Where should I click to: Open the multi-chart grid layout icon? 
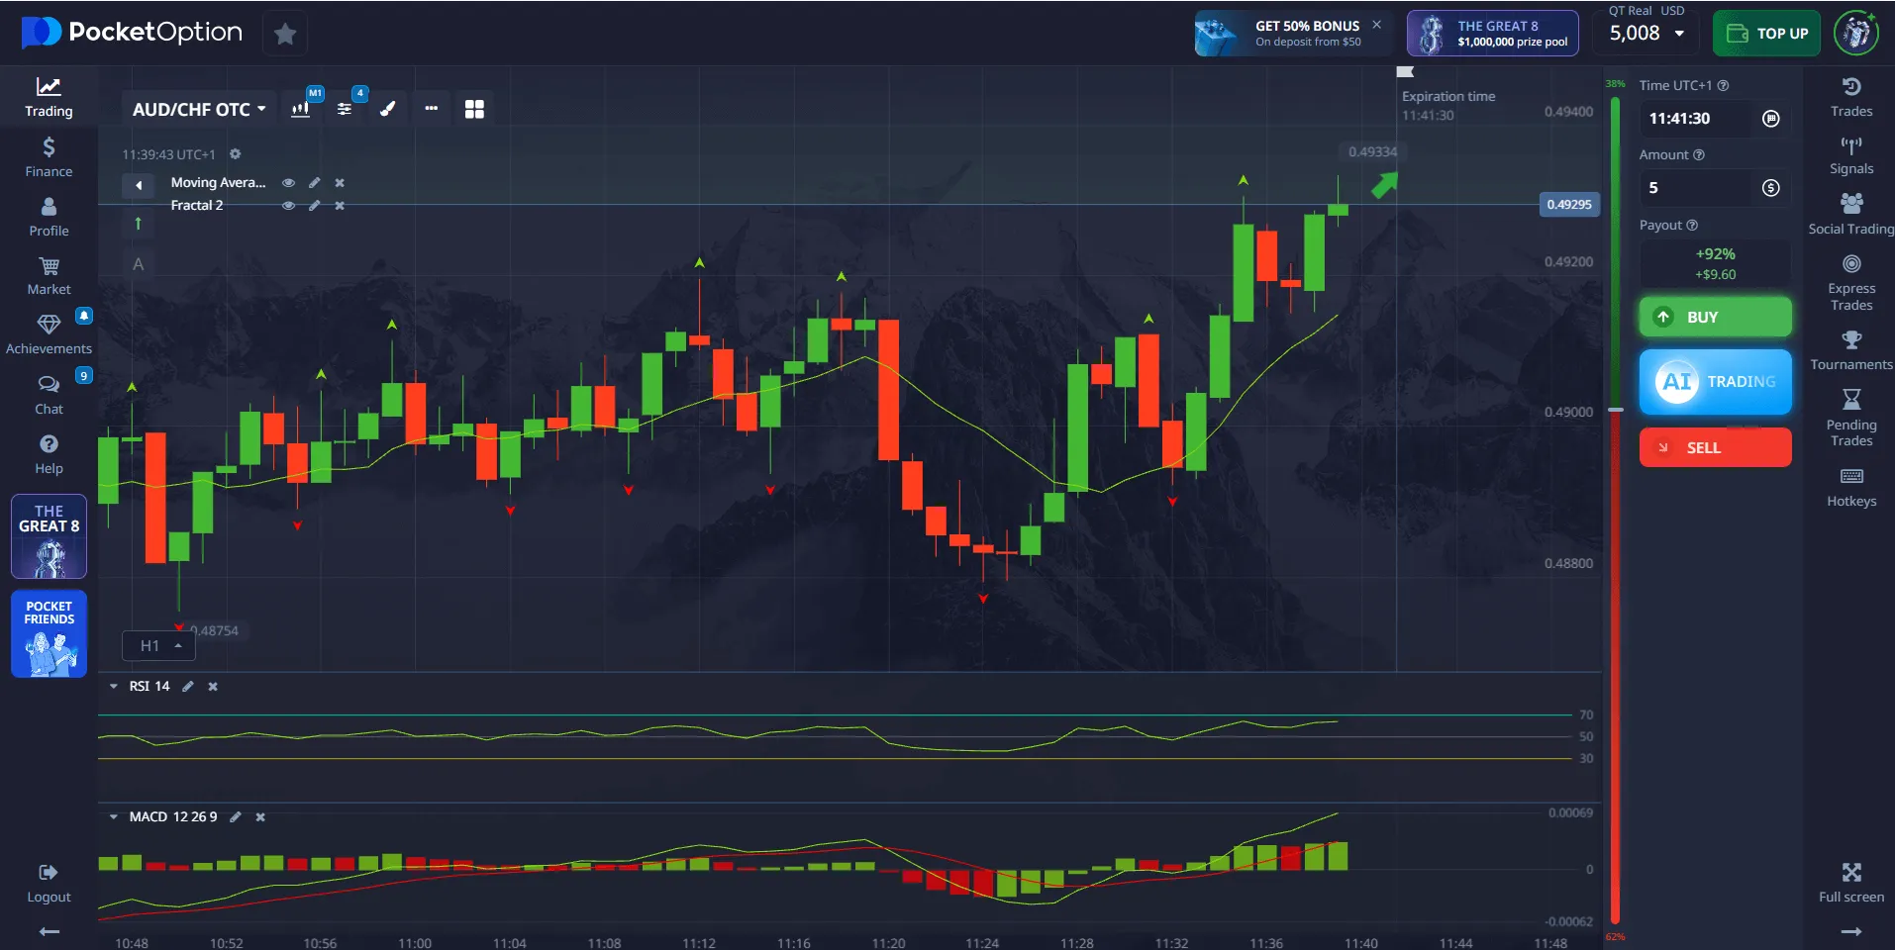click(x=474, y=109)
